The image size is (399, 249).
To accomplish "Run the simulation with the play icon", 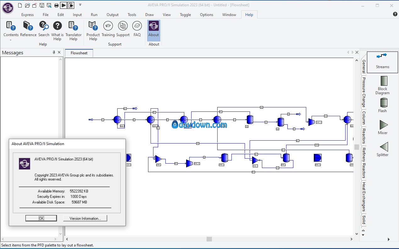I will [64, 5].
